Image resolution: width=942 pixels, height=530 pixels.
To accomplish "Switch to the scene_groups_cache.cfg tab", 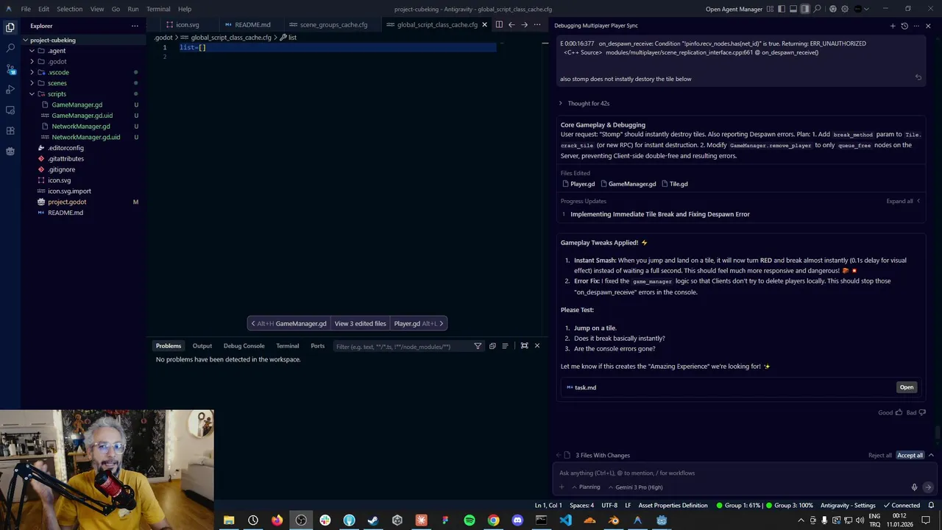I will [x=328, y=24].
